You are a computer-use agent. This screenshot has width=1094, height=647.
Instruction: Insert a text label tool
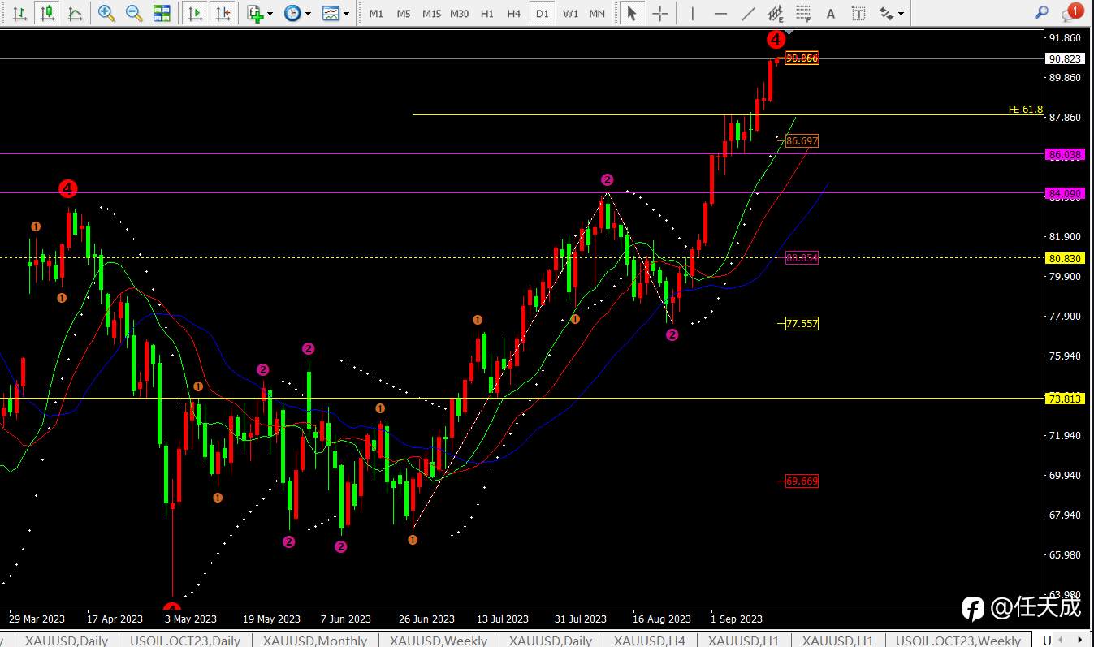[x=858, y=13]
